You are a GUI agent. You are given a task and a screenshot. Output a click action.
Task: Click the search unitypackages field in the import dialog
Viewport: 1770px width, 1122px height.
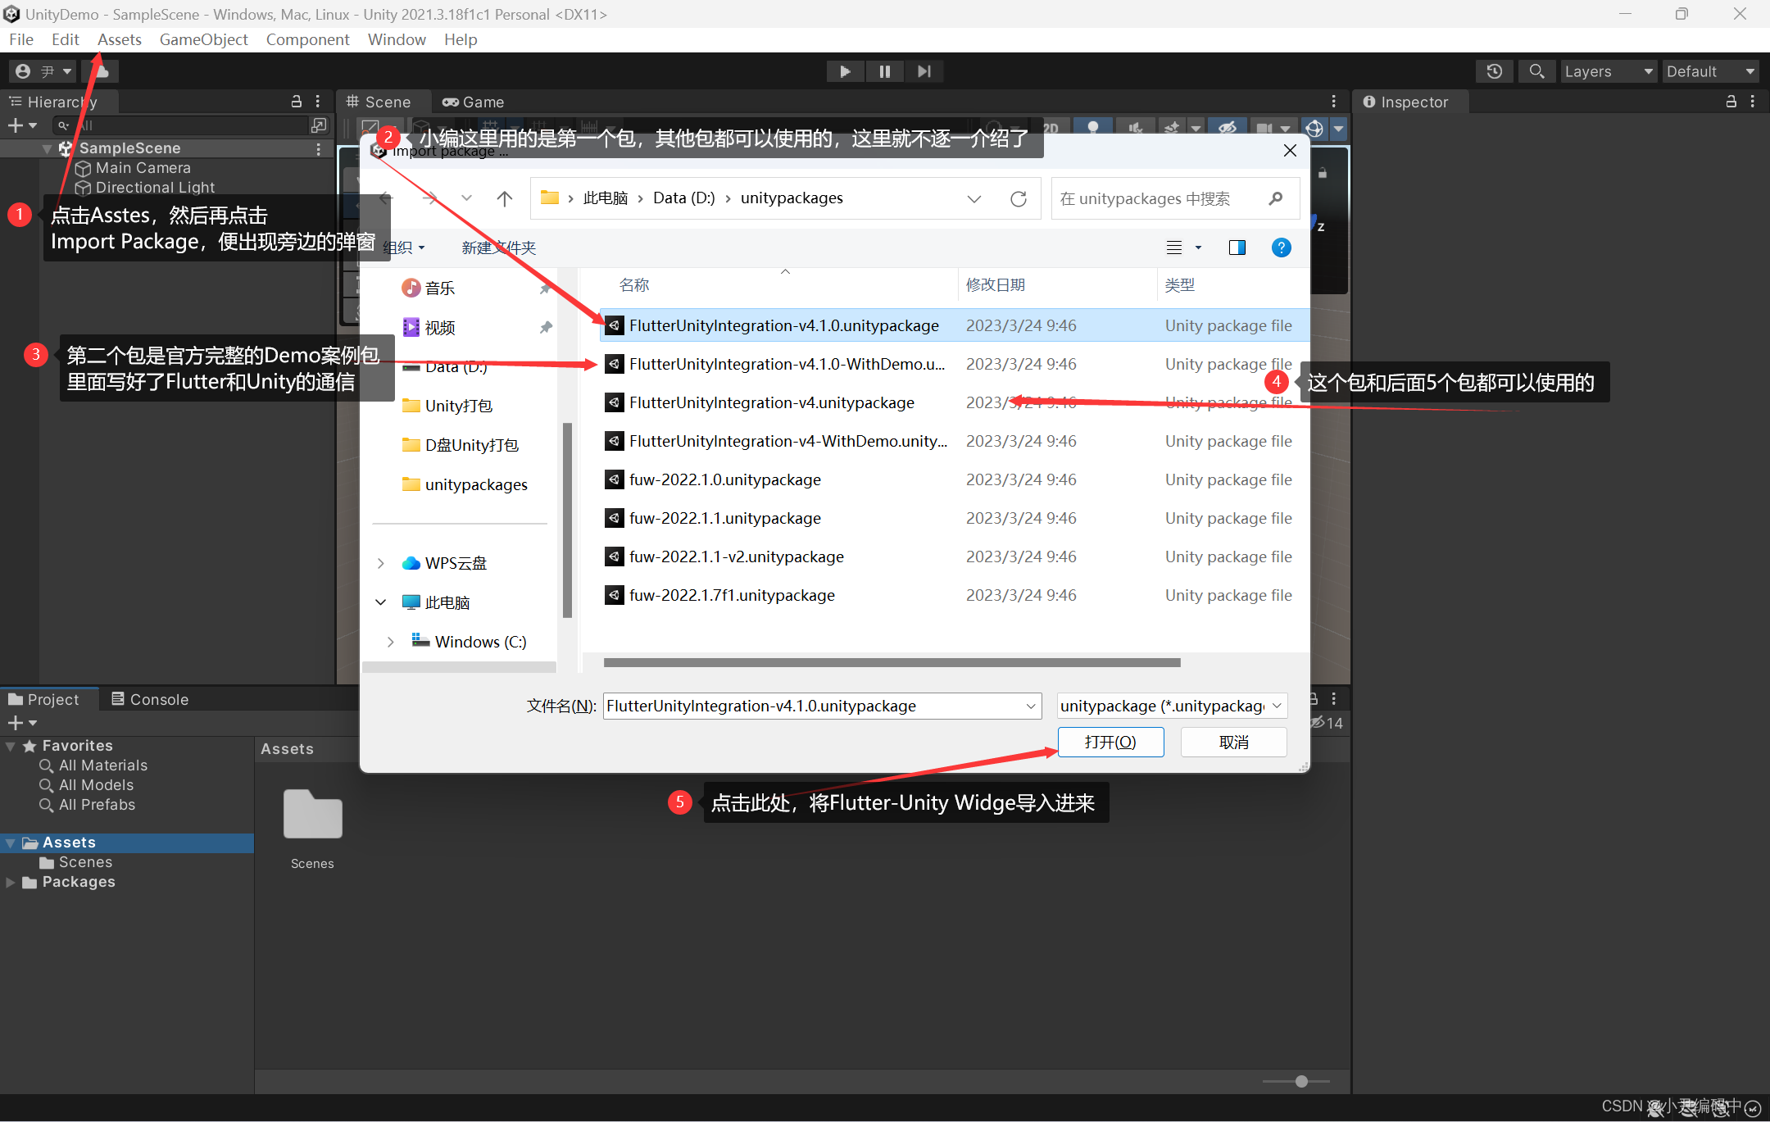point(1175,198)
